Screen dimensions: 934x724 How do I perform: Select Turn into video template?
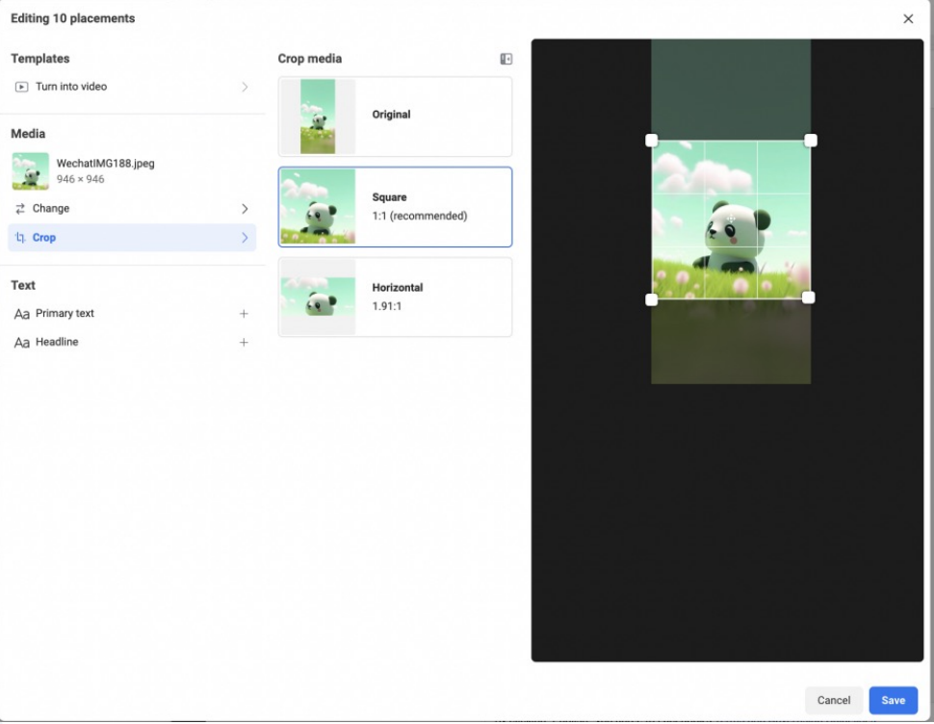[132, 87]
